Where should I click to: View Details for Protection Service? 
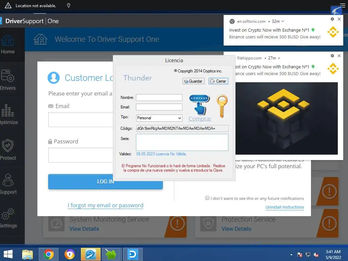pyautogui.click(x=237, y=229)
